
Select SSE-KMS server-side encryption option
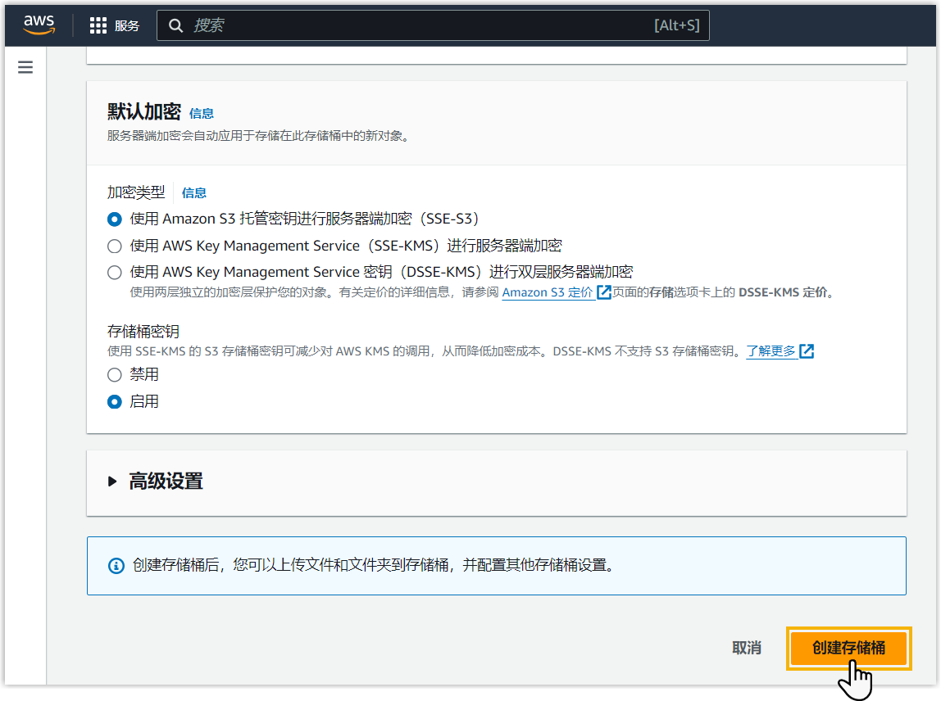(115, 246)
